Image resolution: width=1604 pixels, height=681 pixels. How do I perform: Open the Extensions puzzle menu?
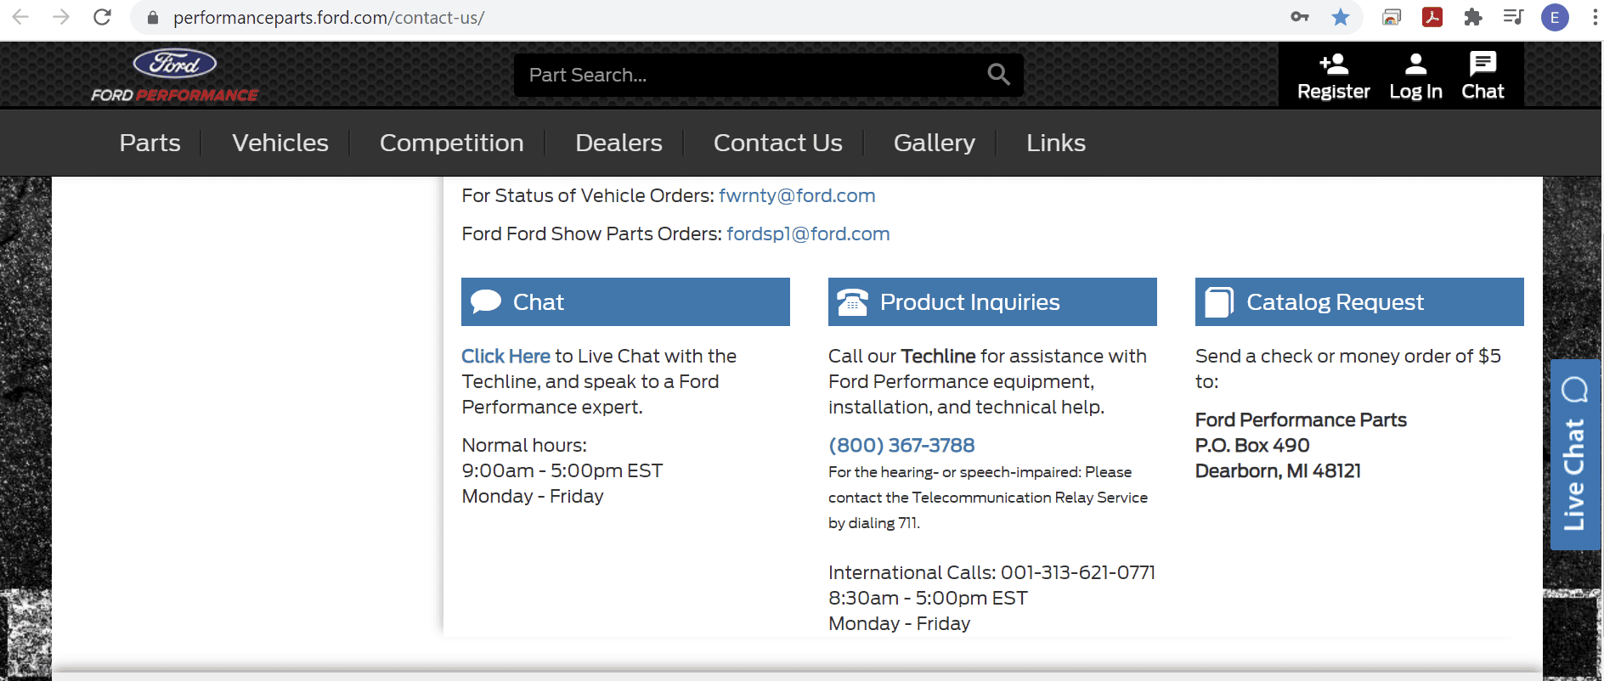(1473, 17)
